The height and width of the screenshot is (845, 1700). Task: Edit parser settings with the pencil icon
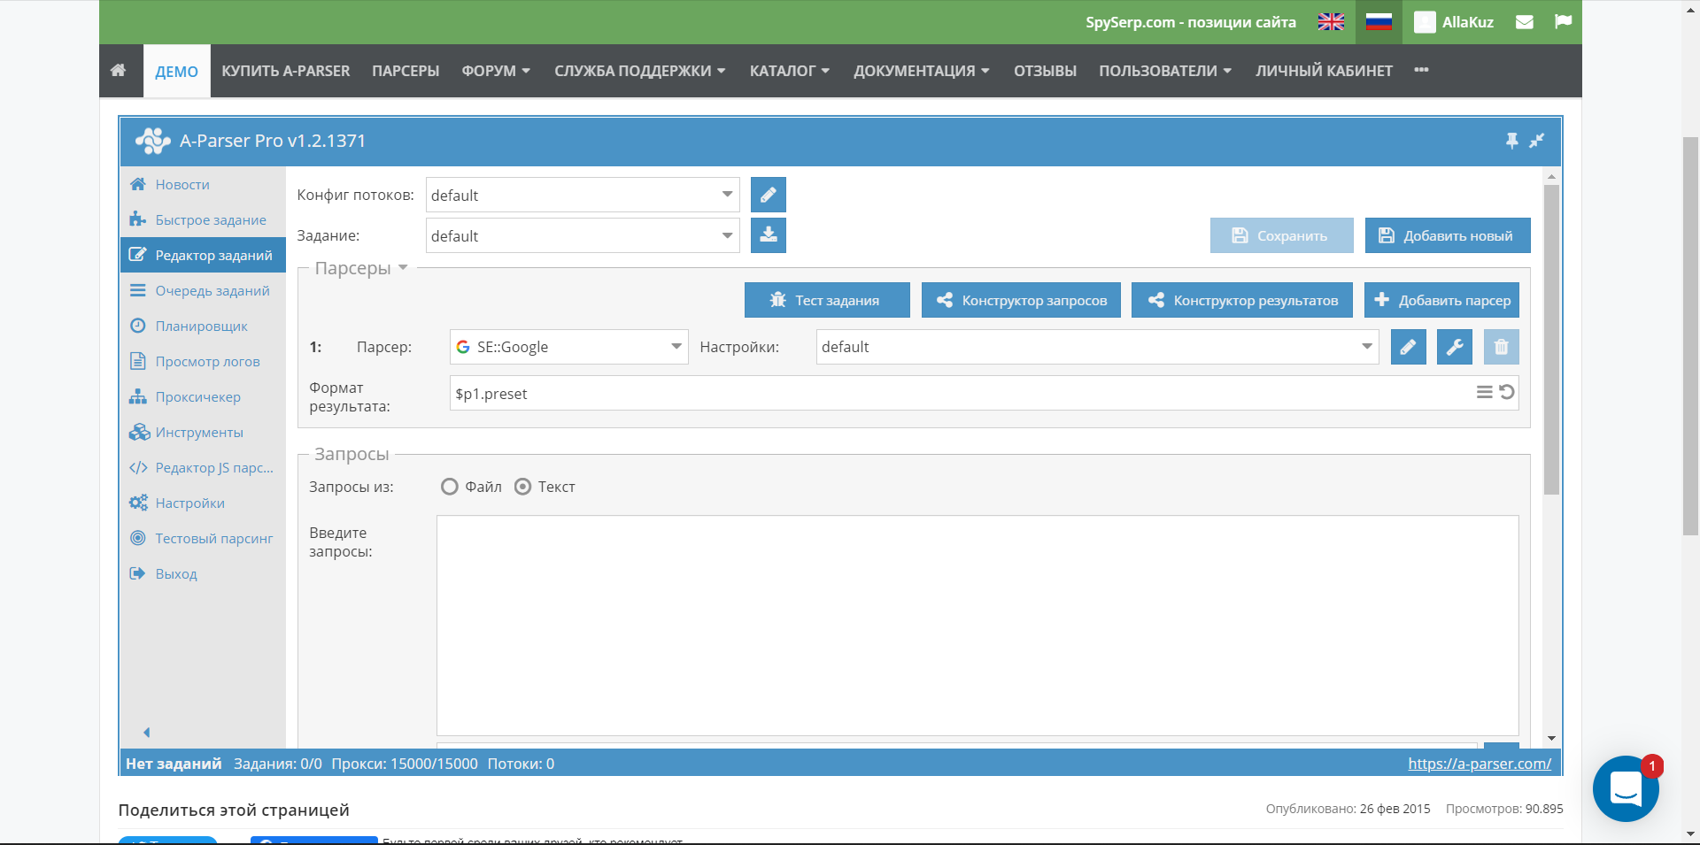[x=1408, y=347]
